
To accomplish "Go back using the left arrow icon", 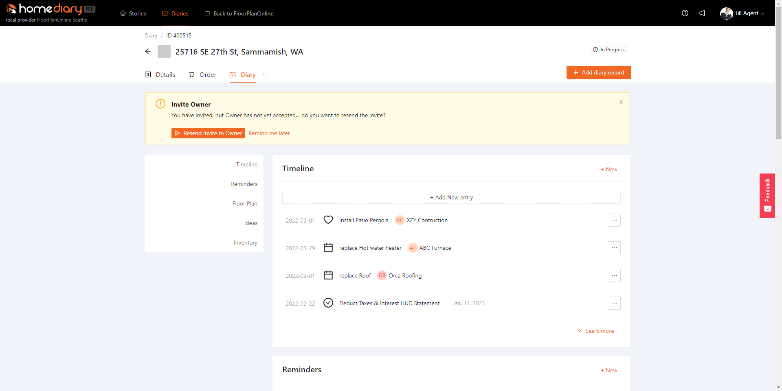I will [148, 51].
